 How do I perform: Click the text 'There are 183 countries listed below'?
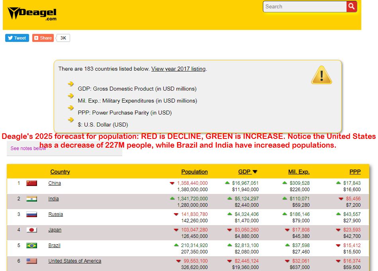[104, 69]
